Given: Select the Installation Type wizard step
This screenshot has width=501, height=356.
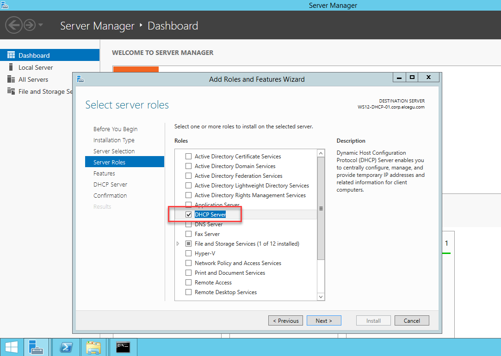Looking at the screenshot, I should (114, 140).
